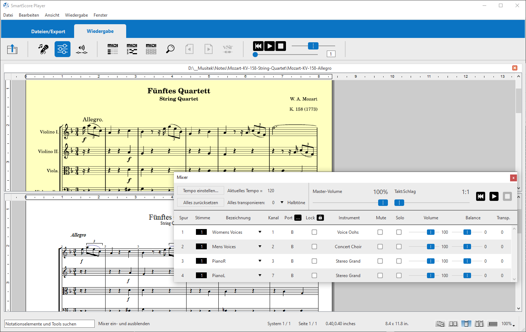This screenshot has width=526, height=332.
Task: Click the Tempo einstellen... button
Action: click(200, 191)
